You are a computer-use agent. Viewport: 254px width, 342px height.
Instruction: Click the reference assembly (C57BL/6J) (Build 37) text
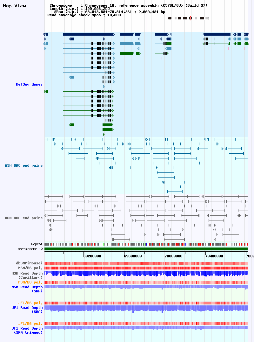(x=163, y=5)
